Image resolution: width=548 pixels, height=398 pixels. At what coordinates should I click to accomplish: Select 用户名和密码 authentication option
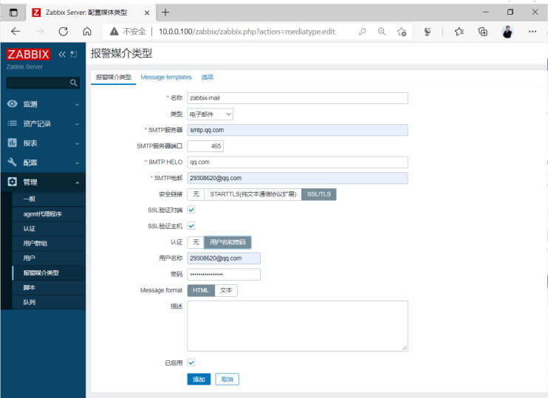click(x=227, y=241)
